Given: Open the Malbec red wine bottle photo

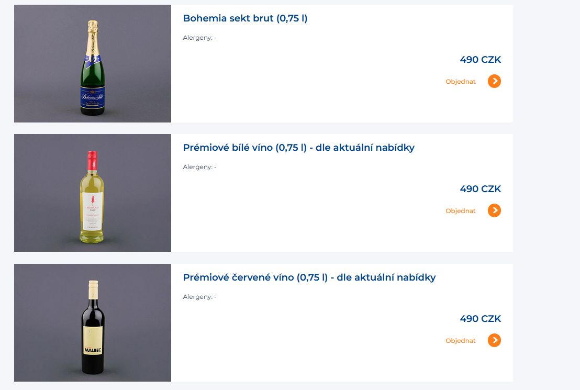Looking at the screenshot, I should [93, 322].
